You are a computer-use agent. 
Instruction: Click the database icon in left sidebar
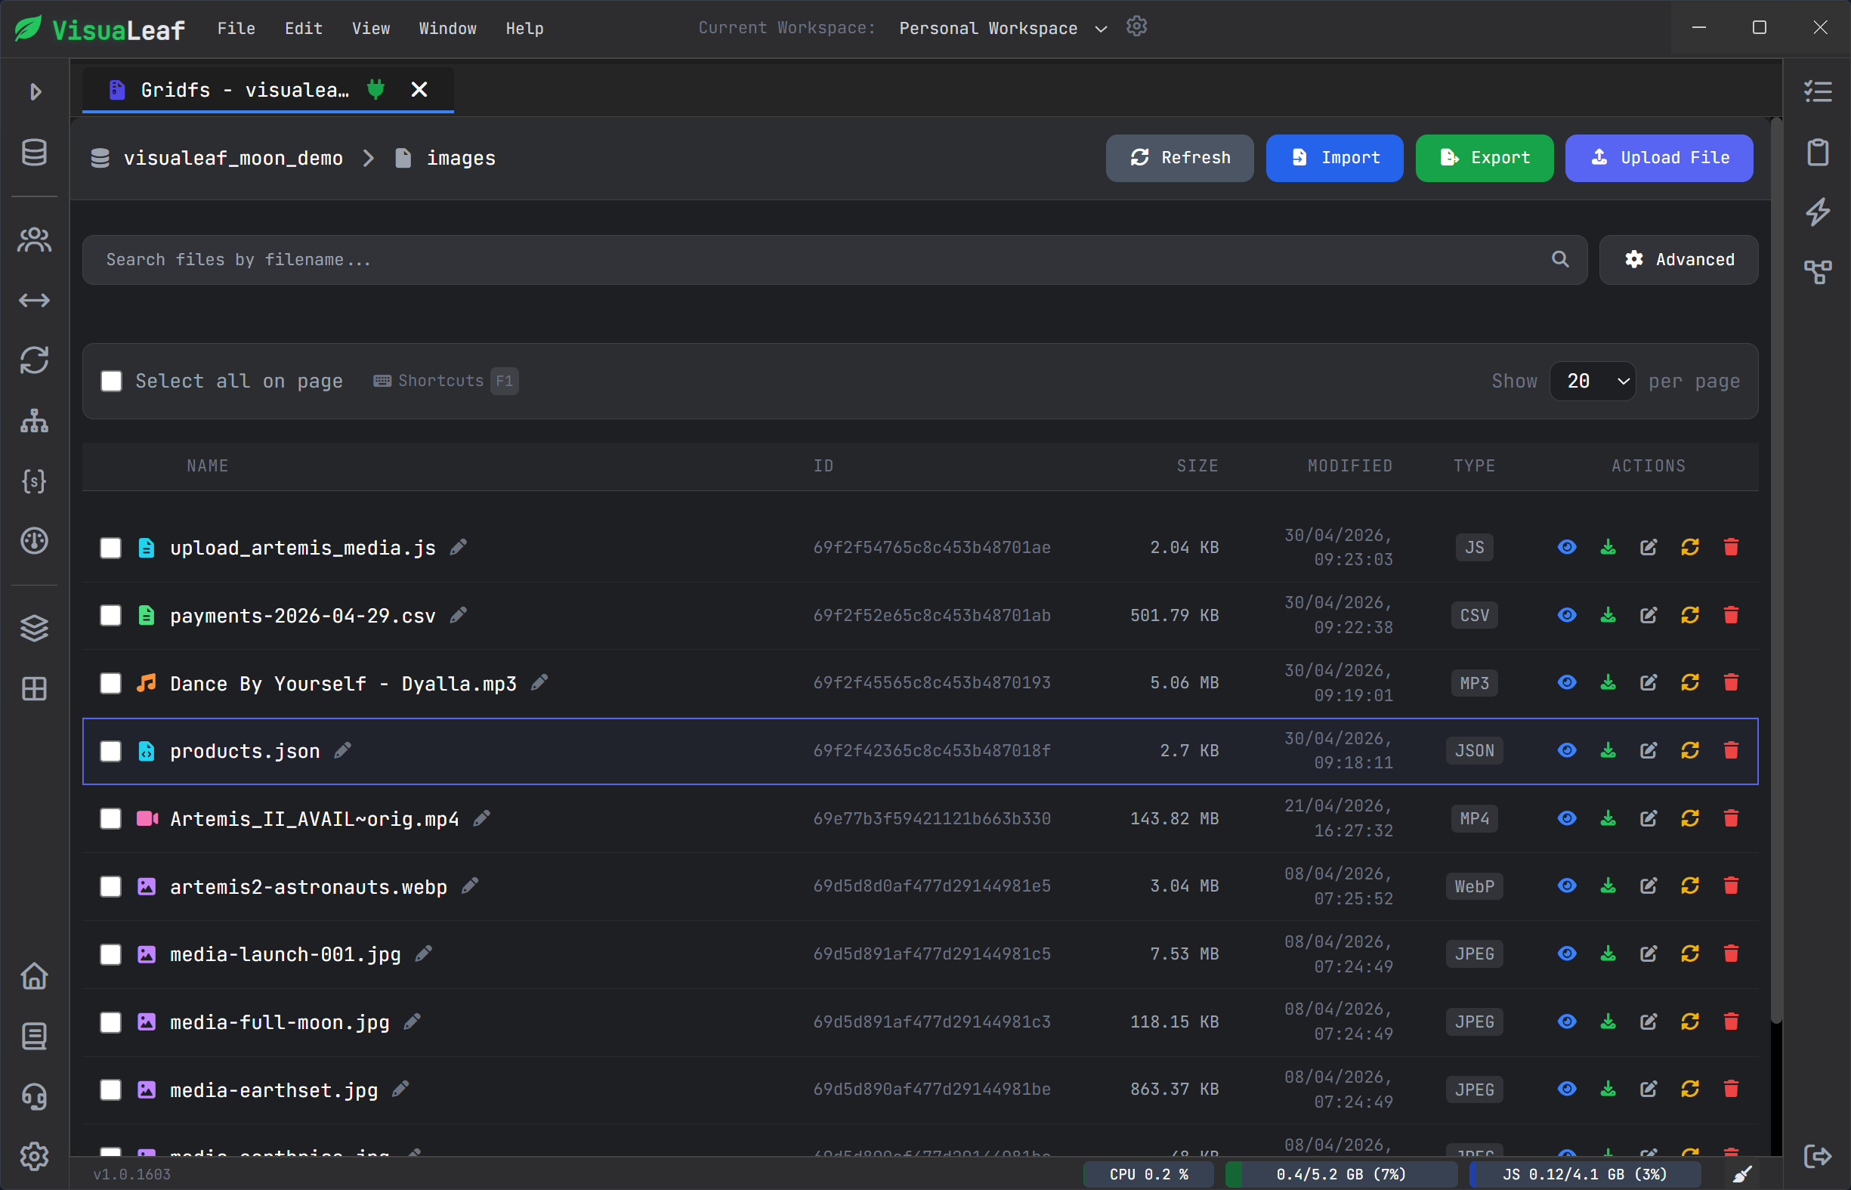[34, 152]
